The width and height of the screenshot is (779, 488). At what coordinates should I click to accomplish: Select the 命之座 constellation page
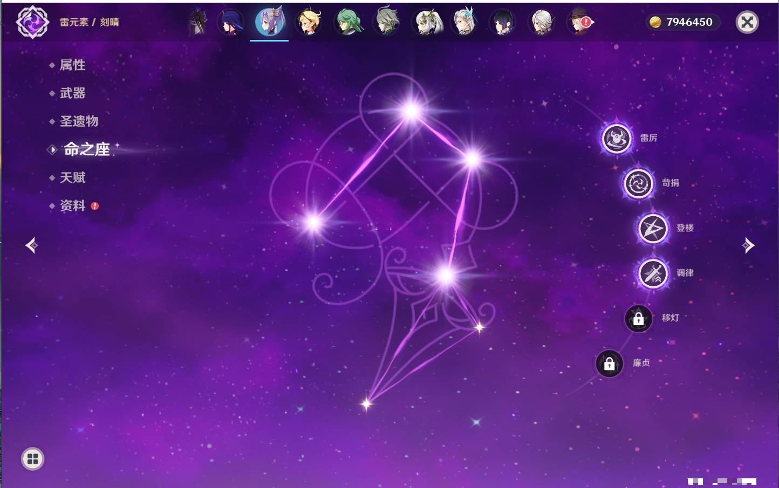86,149
